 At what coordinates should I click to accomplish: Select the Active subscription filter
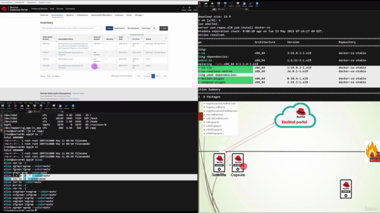[x=109, y=28]
